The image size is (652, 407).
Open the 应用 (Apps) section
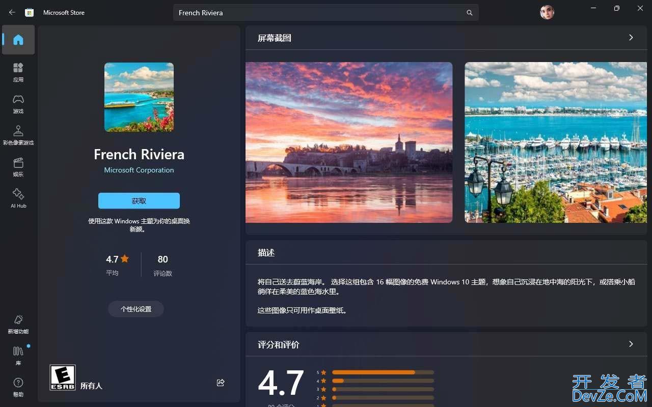click(18, 72)
